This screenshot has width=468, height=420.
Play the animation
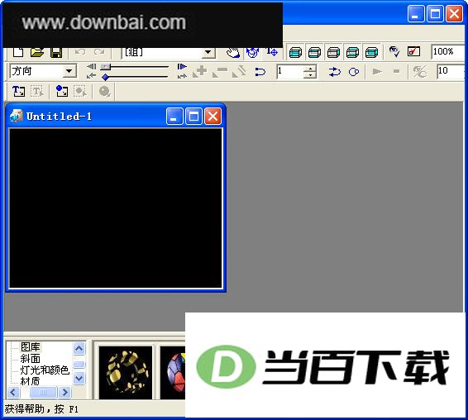377,71
